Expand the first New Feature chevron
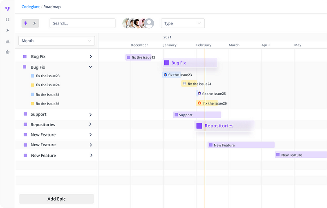This screenshot has height=208, width=327. (x=90, y=134)
